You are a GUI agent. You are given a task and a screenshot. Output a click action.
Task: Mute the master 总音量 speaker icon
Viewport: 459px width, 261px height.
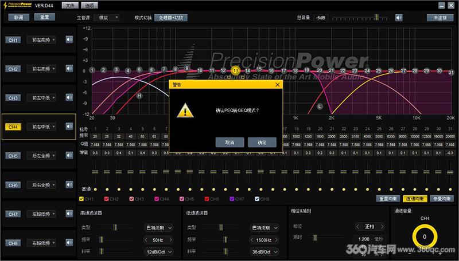(399, 18)
